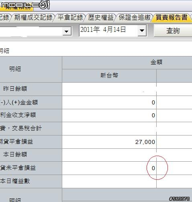This screenshot has height=202, width=192.
Task: Select the 本日餘額 row label
Action: point(15,154)
